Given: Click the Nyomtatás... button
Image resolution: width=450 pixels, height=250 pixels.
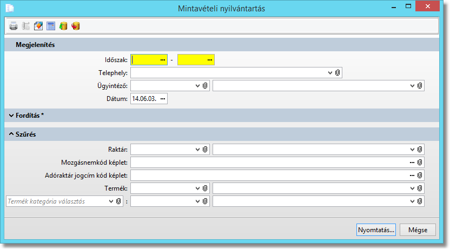Looking at the screenshot, I should click(x=376, y=229).
